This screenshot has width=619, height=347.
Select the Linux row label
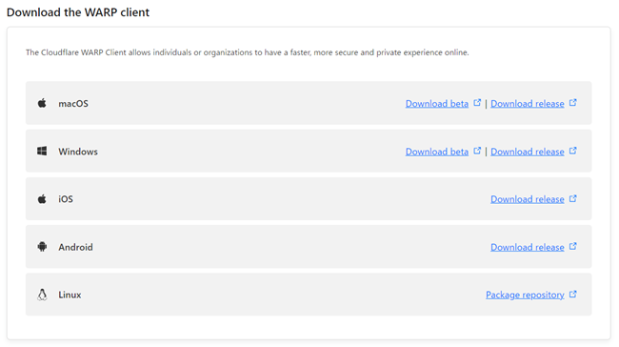coord(70,295)
